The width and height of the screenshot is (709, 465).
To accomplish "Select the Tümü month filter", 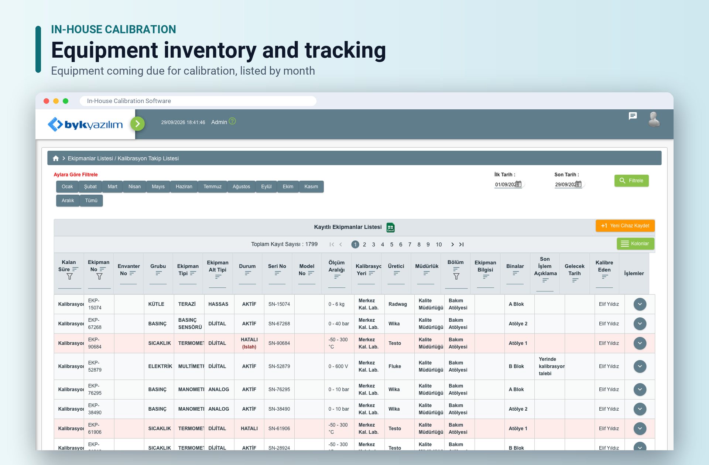I will [91, 201].
